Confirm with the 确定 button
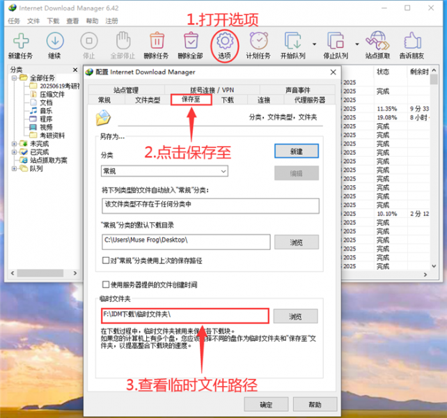Image resolution: width=447 pixels, height=418 pixels. tap(266, 404)
